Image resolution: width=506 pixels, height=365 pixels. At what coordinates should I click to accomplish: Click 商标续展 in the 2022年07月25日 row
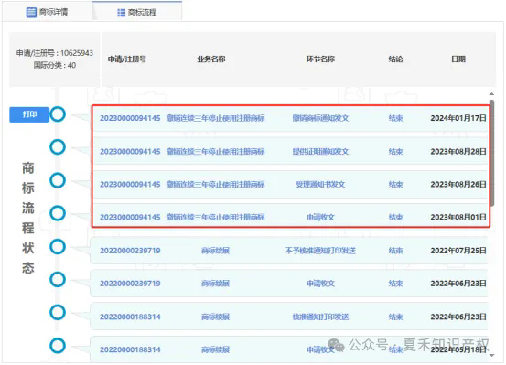click(215, 251)
